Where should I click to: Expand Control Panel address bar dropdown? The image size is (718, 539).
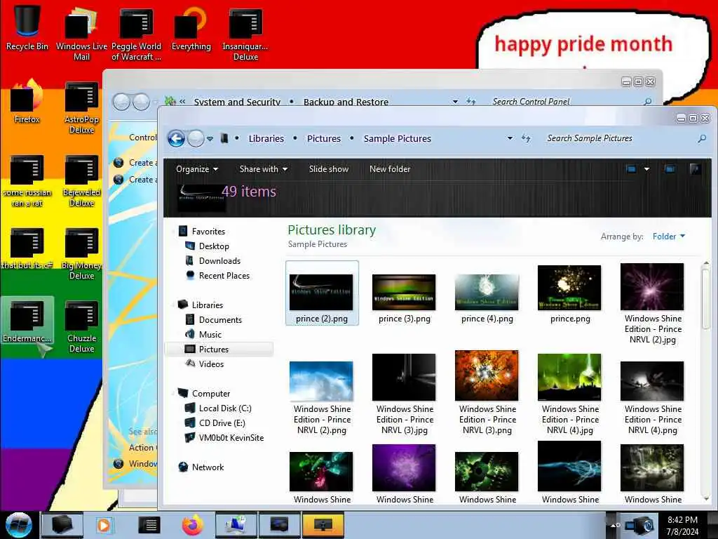[x=455, y=102]
